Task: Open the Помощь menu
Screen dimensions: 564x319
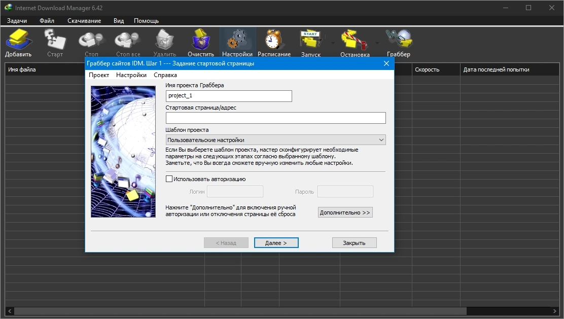Action: pos(146,21)
